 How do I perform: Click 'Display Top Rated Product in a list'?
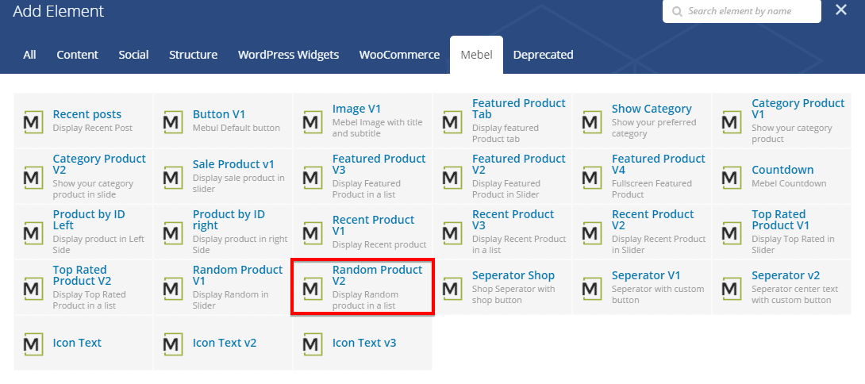pyautogui.click(x=90, y=300)
